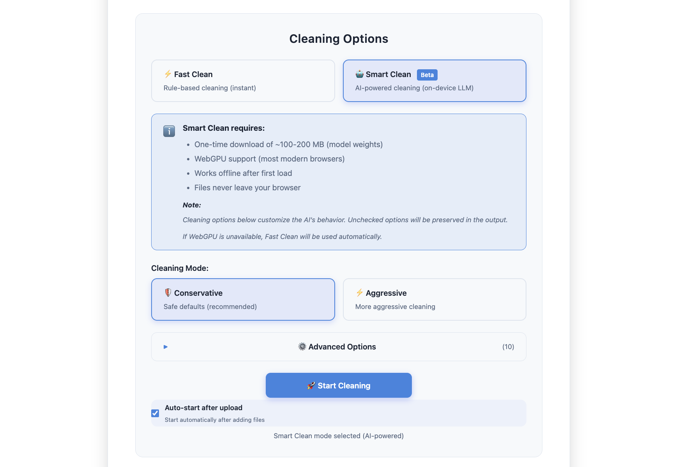
Task: Click the info icon in requirements box
Action: (x=169, y=131)
